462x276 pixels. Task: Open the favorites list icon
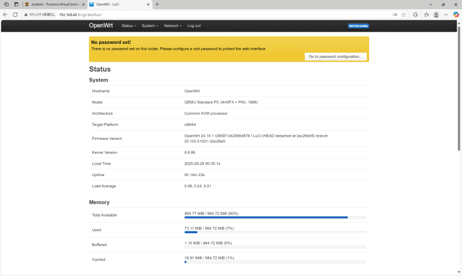(426, 14)
